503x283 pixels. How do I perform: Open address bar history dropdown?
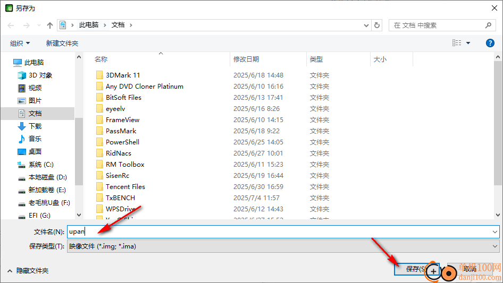tap(366, 25)
